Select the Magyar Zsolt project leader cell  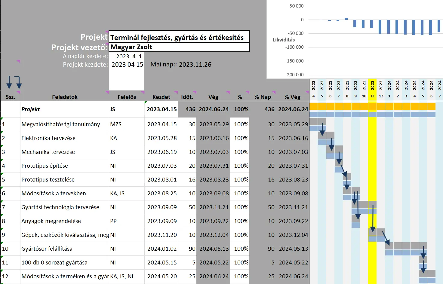tap(179, 47)
